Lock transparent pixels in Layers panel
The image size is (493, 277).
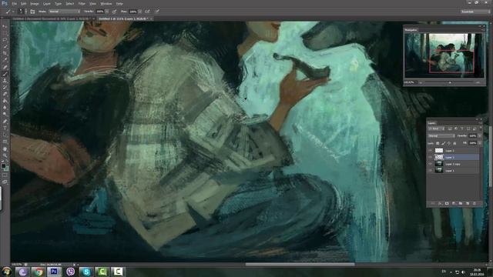click(438, 143)
